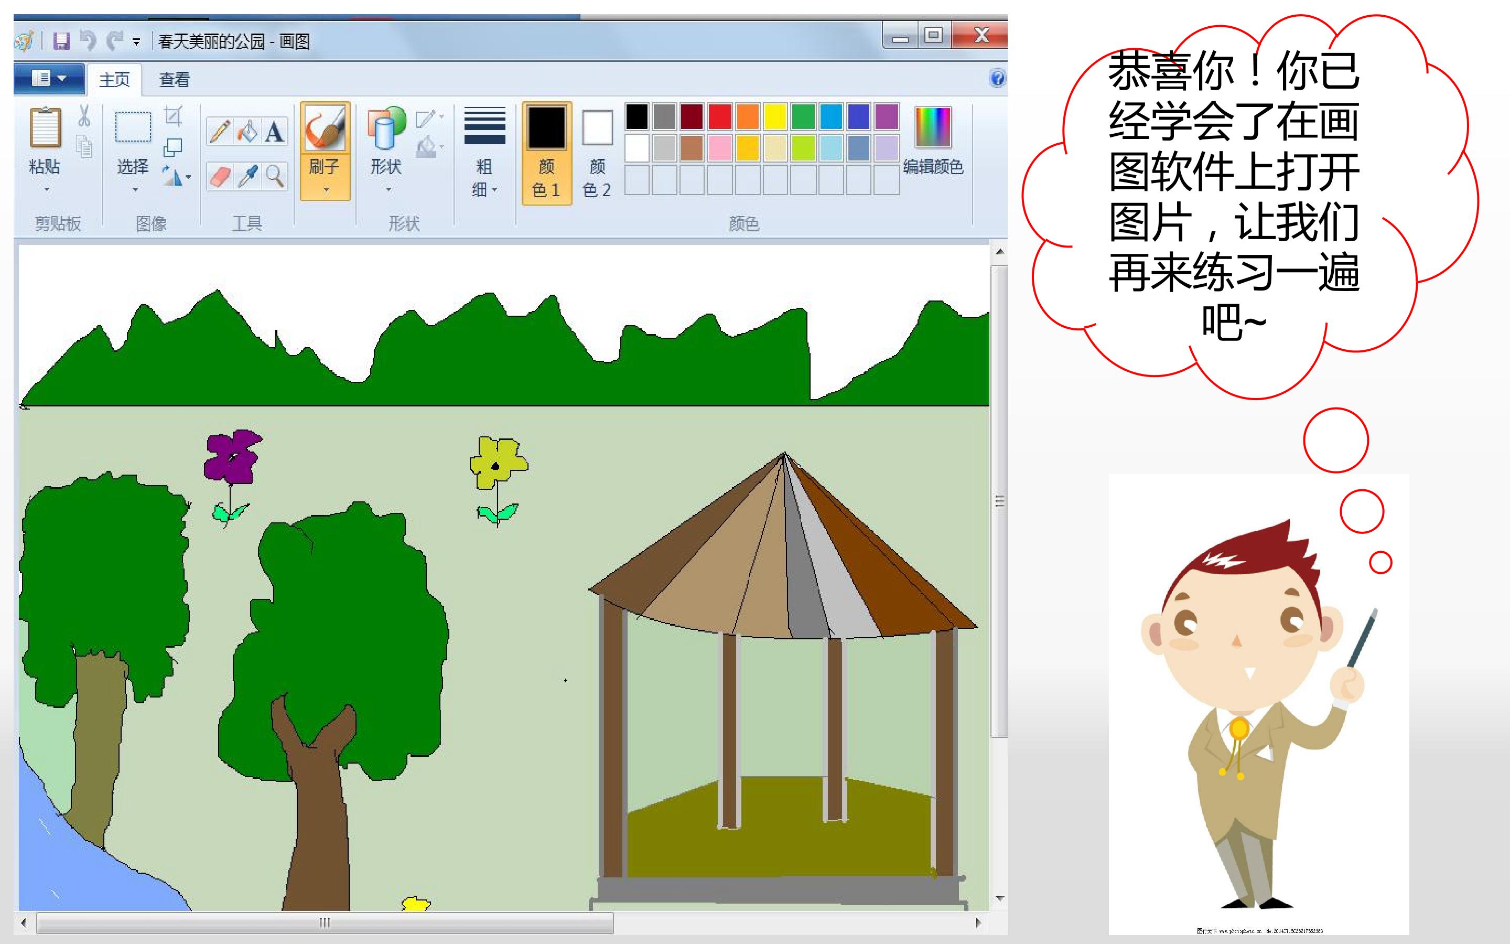The image size is (1510, 944).
Task: Click the horizontal scrollbar thumb
Action: 325,923
